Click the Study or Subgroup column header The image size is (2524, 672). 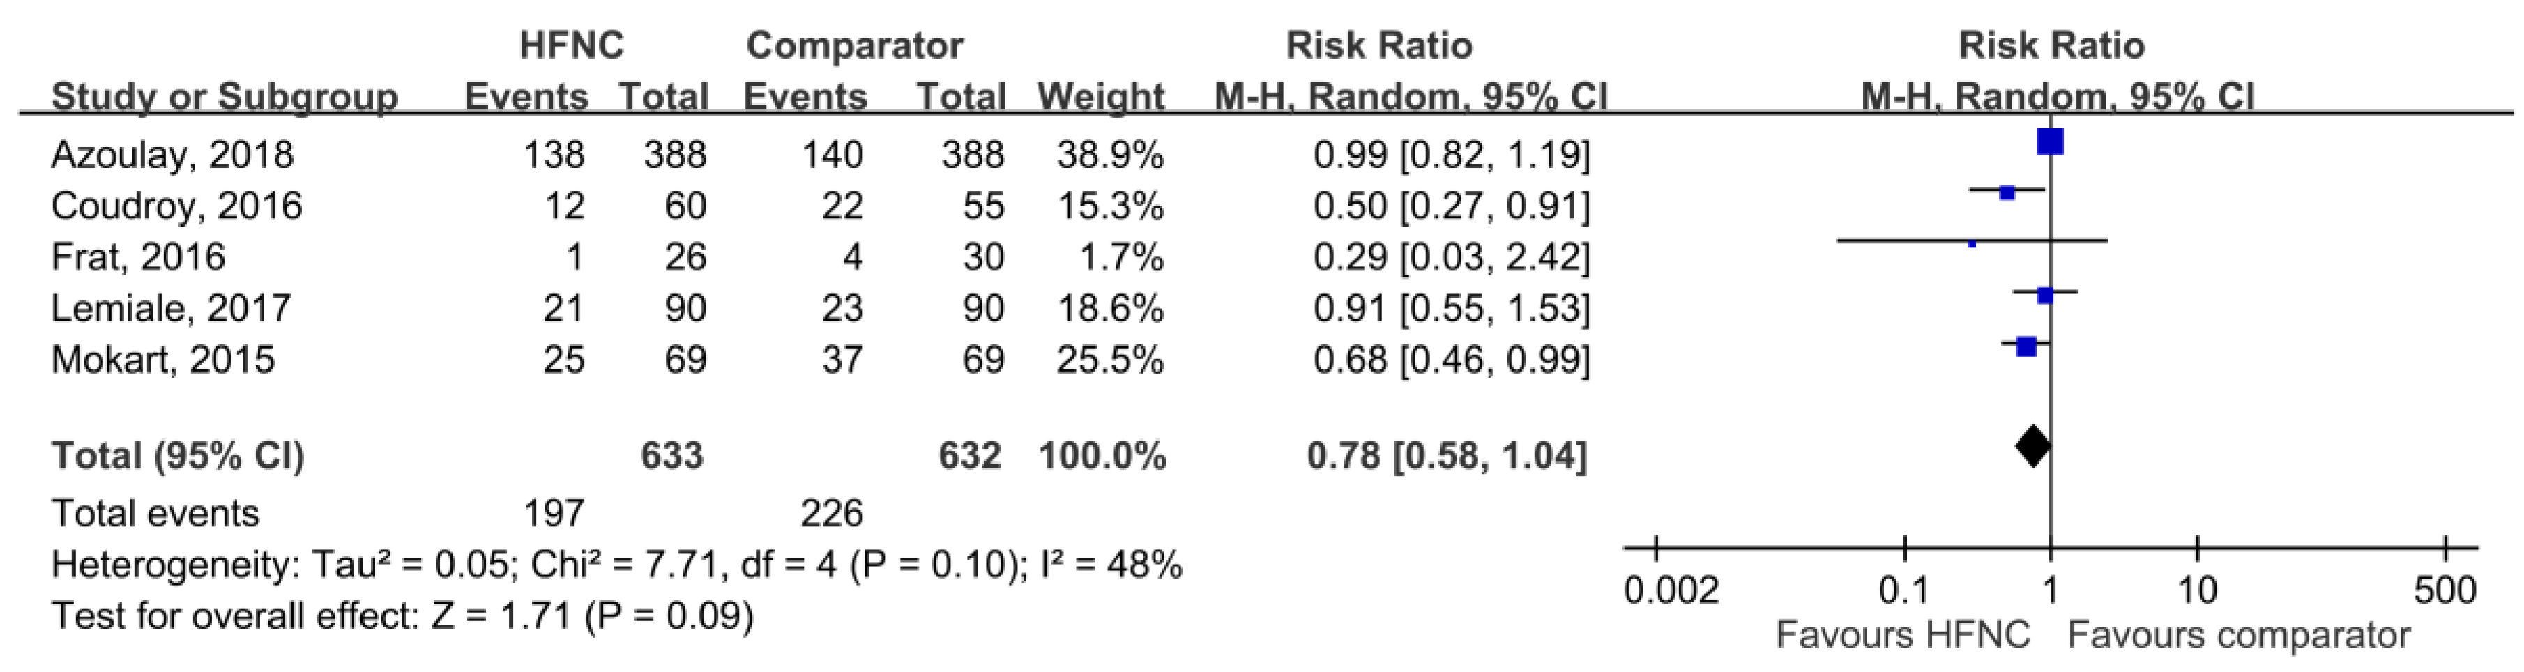click(x=225, y=98)
